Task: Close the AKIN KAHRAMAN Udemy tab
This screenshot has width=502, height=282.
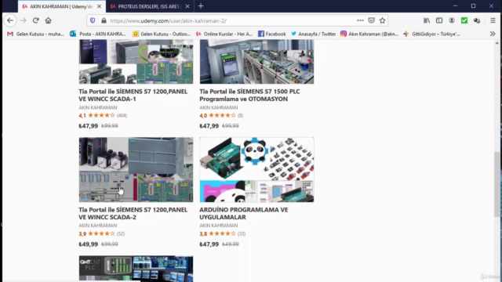Action: click(x=100, y=6)
